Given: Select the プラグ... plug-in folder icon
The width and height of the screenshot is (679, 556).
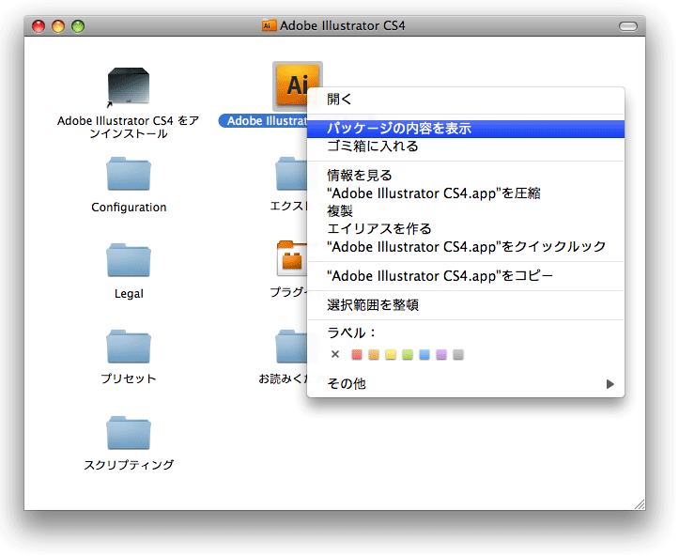Looking at the screenshot, I should pos(292,258).
